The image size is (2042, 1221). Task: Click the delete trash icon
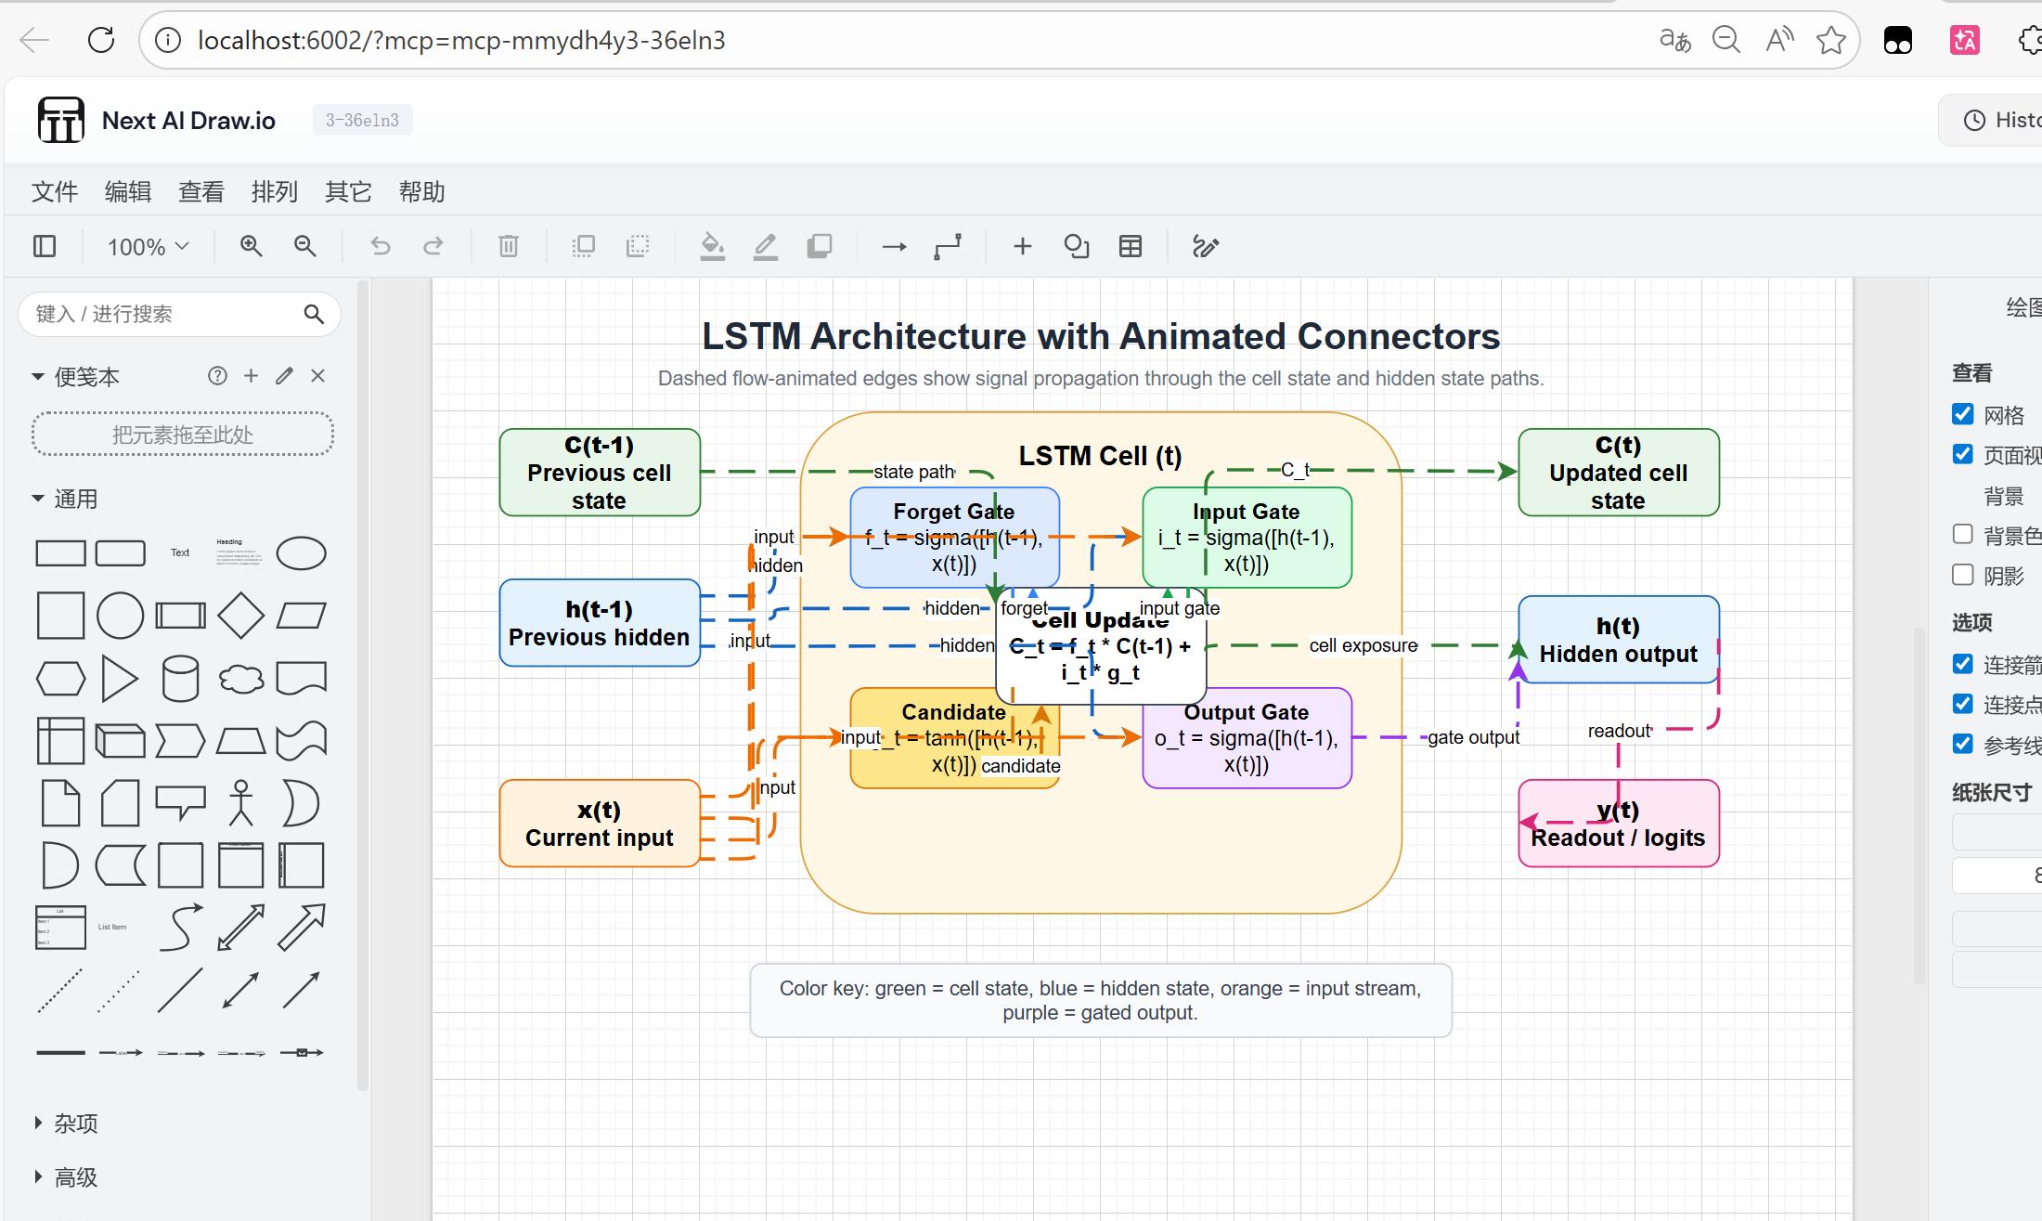(509, 246)
